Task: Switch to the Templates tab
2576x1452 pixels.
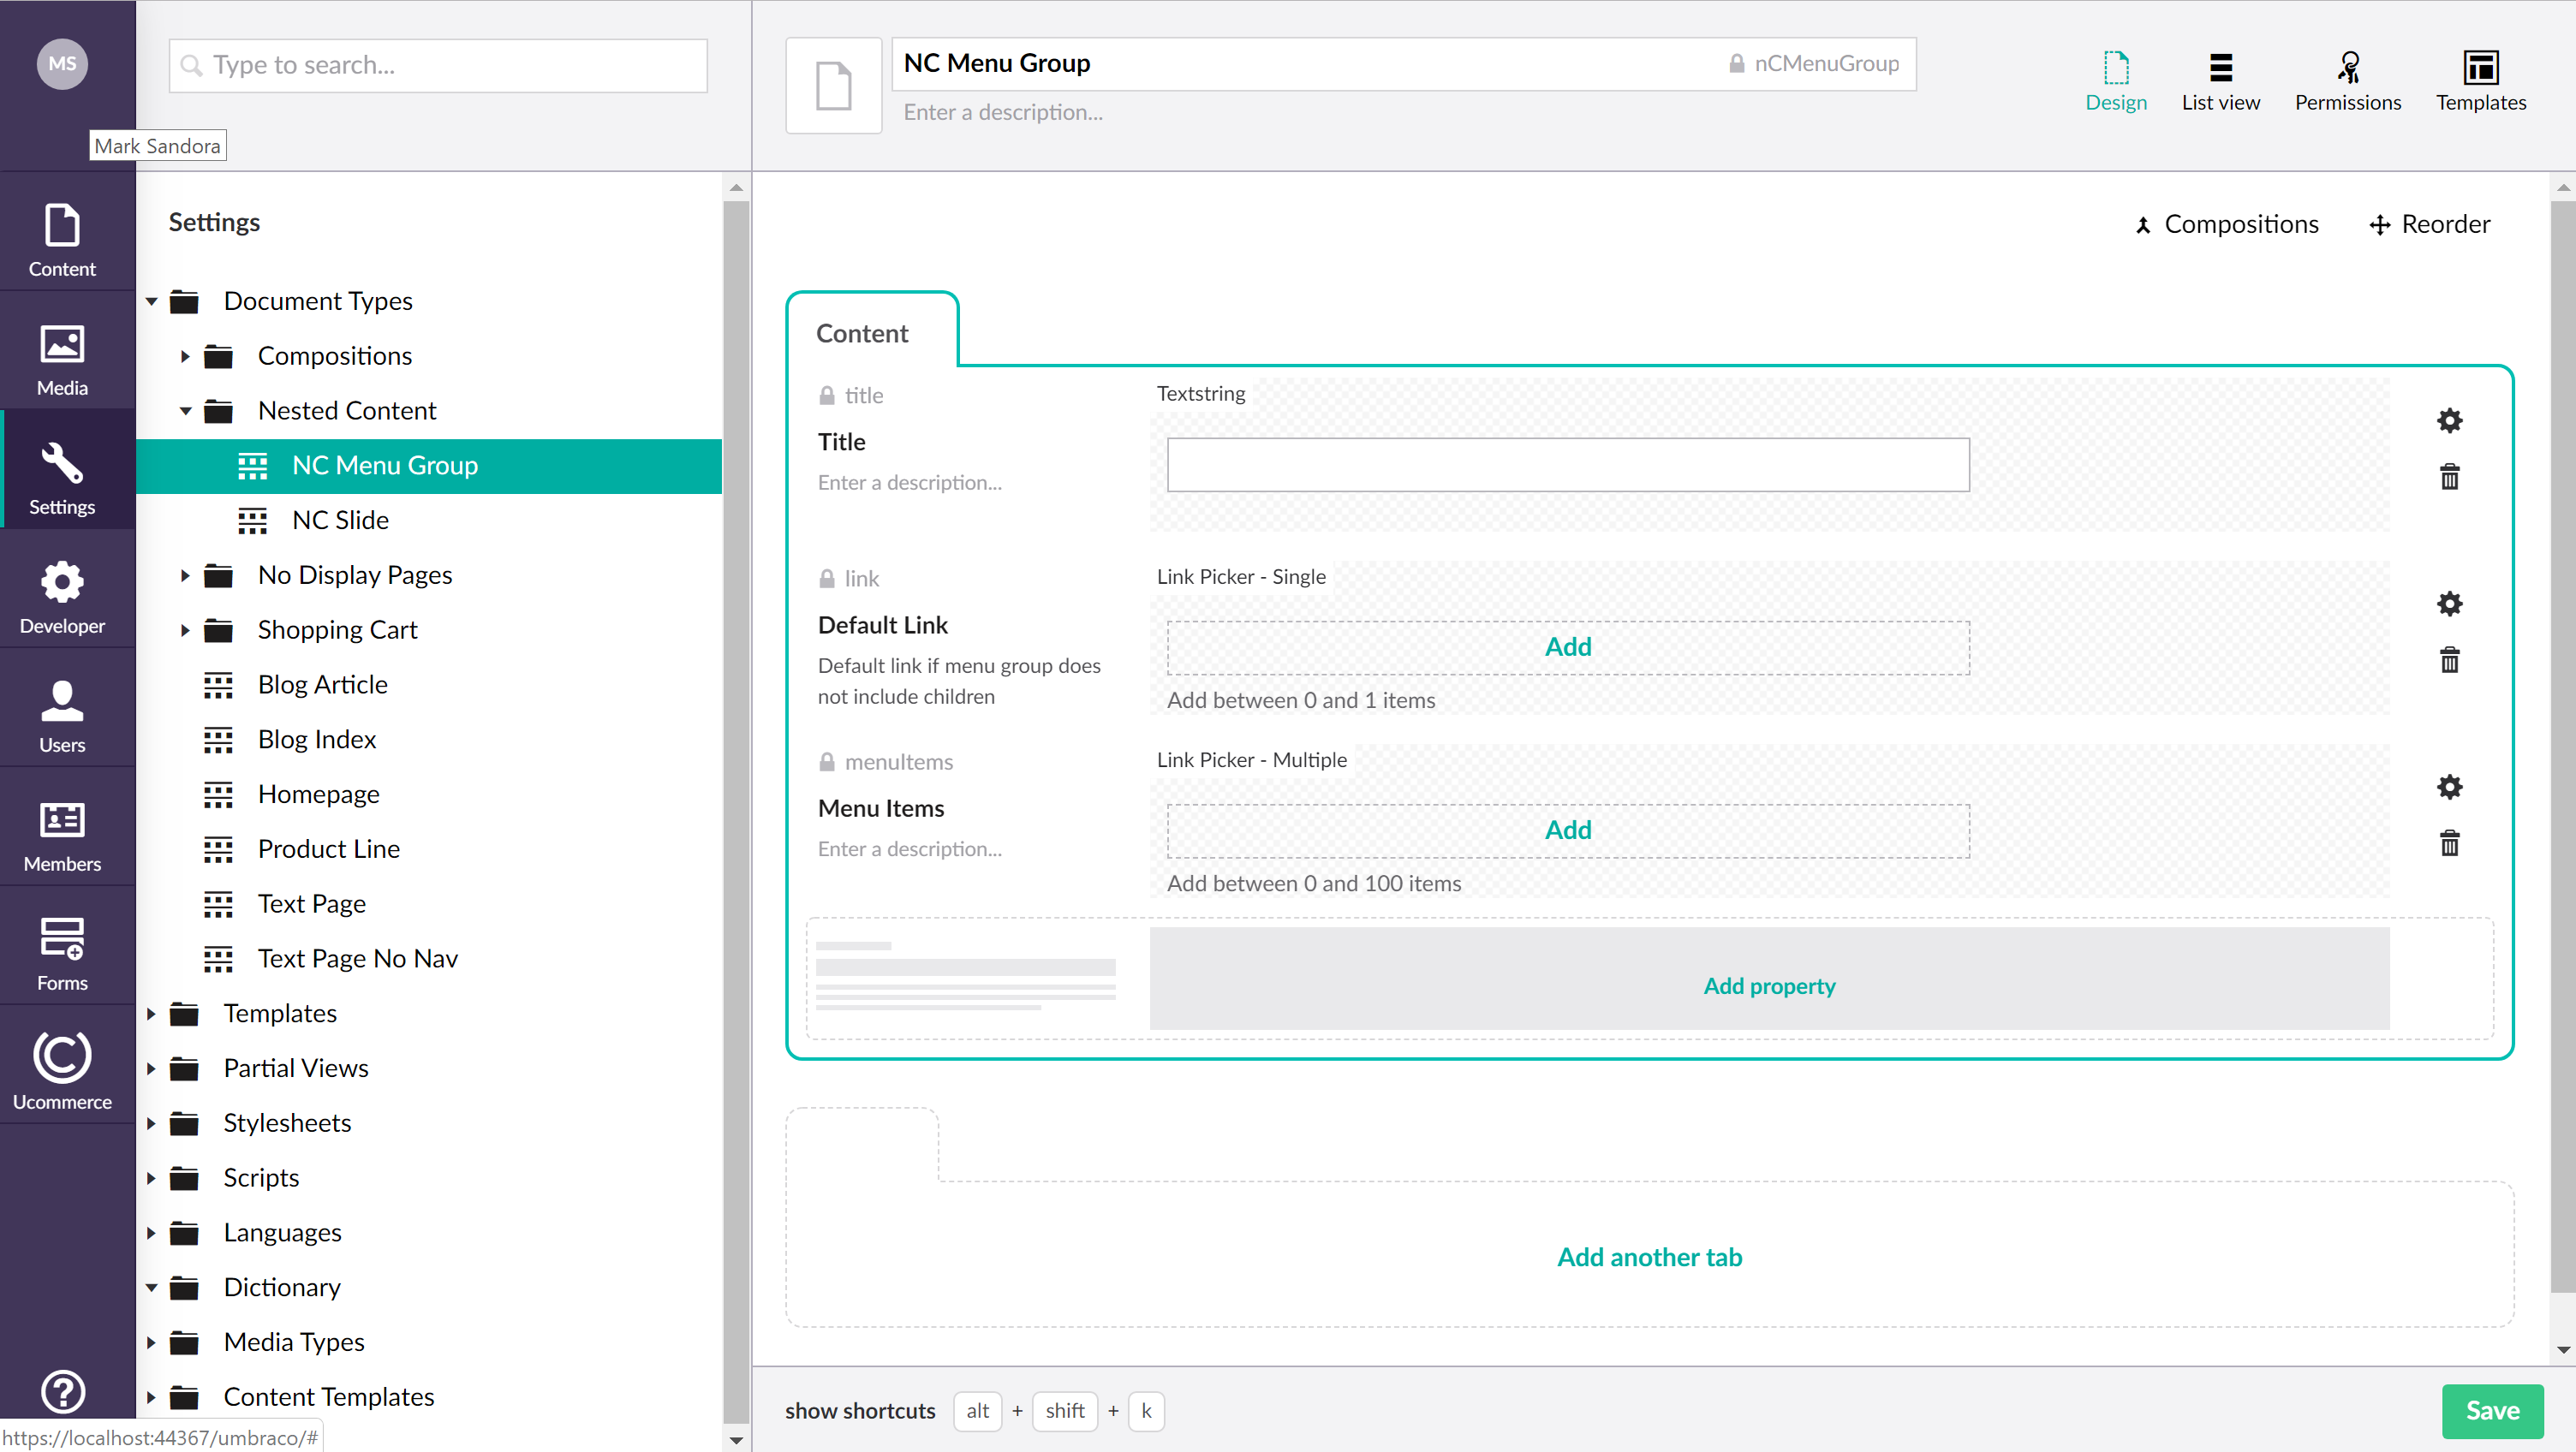Action: tap(2480, 82)
